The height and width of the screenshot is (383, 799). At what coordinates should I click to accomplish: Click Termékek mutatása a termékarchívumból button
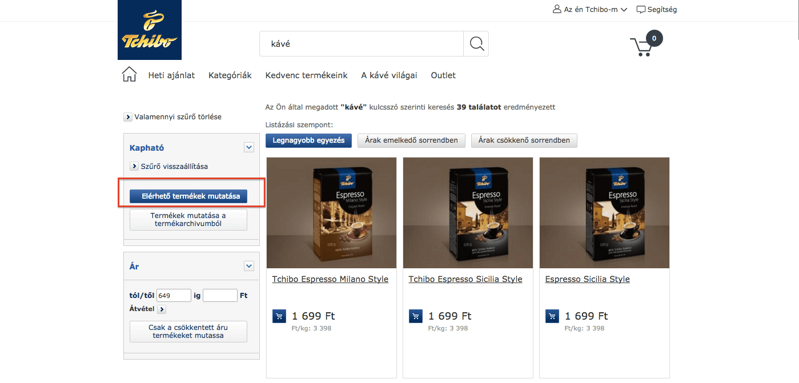point(188,220)
